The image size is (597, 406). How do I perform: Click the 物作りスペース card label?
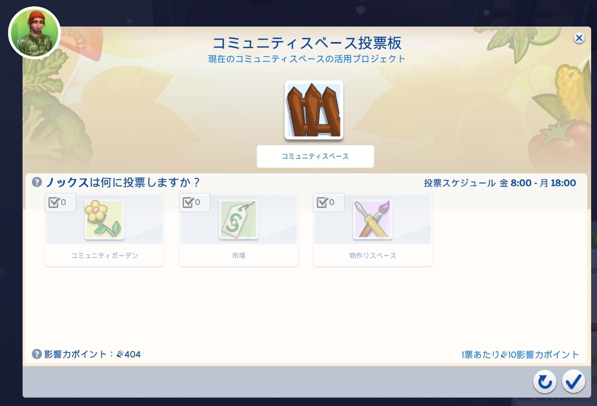pyautogui.click(x=373, y=256)
